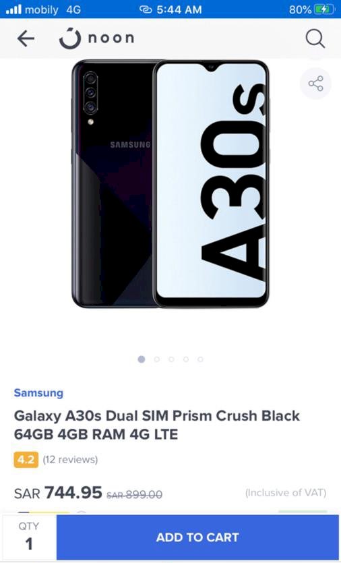Tap the battery icon in status bar
Screen dimensions: 341x563
click(x=323, y=9)
